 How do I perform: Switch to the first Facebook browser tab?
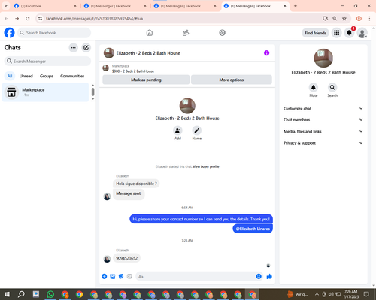point(45,6)
